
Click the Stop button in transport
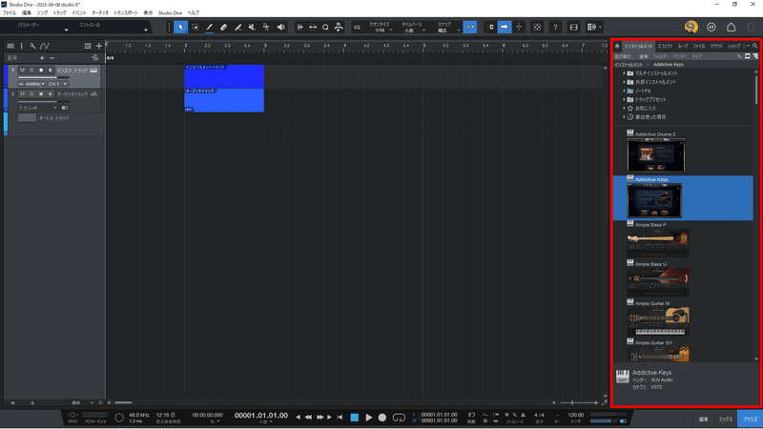[x=354, y=418]
